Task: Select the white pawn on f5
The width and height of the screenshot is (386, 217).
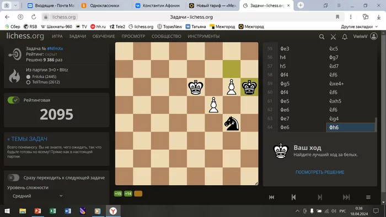Action: click(x=214, y=105)
